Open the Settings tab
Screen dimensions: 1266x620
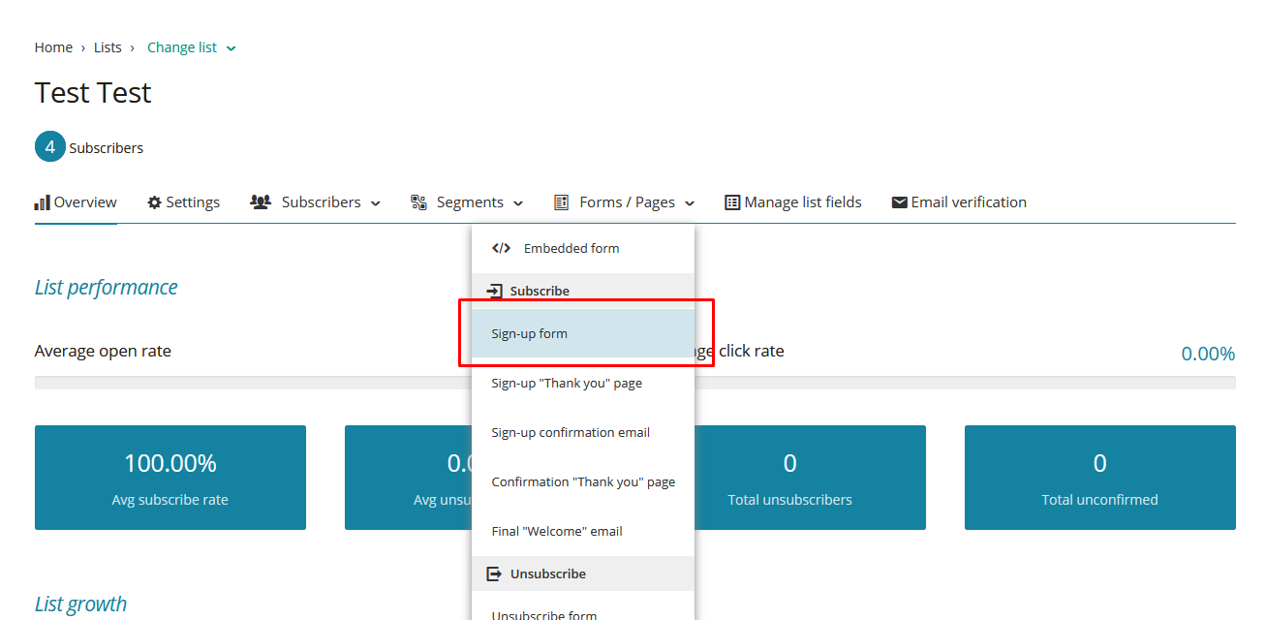click(184, 202)
